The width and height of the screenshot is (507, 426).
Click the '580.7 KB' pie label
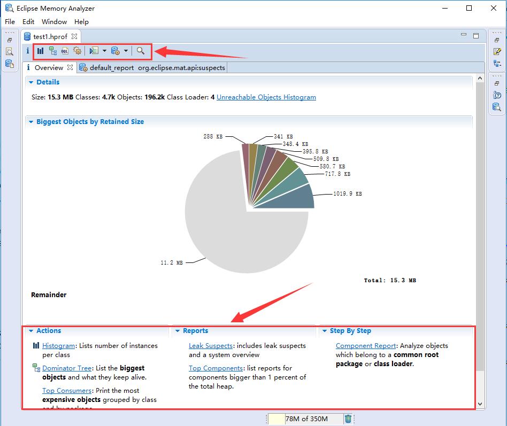(333, 166)
